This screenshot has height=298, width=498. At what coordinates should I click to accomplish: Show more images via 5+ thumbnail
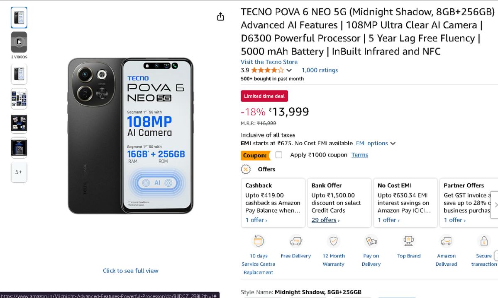click(19, 172)
